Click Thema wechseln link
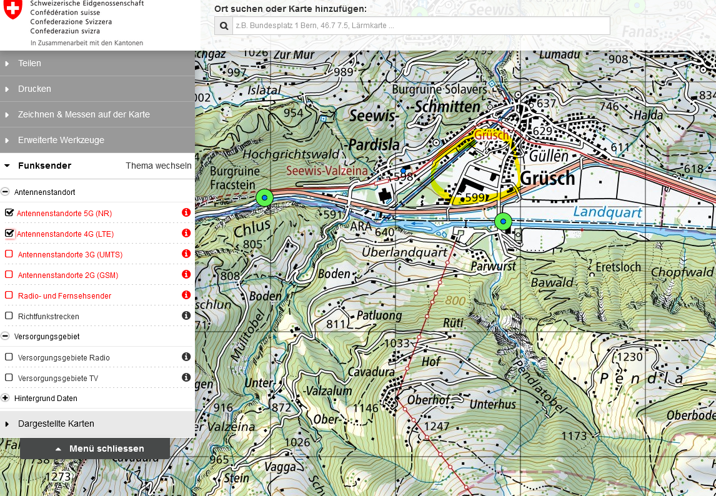This screenshot has height=496, width=716. (x=159, y=166)
